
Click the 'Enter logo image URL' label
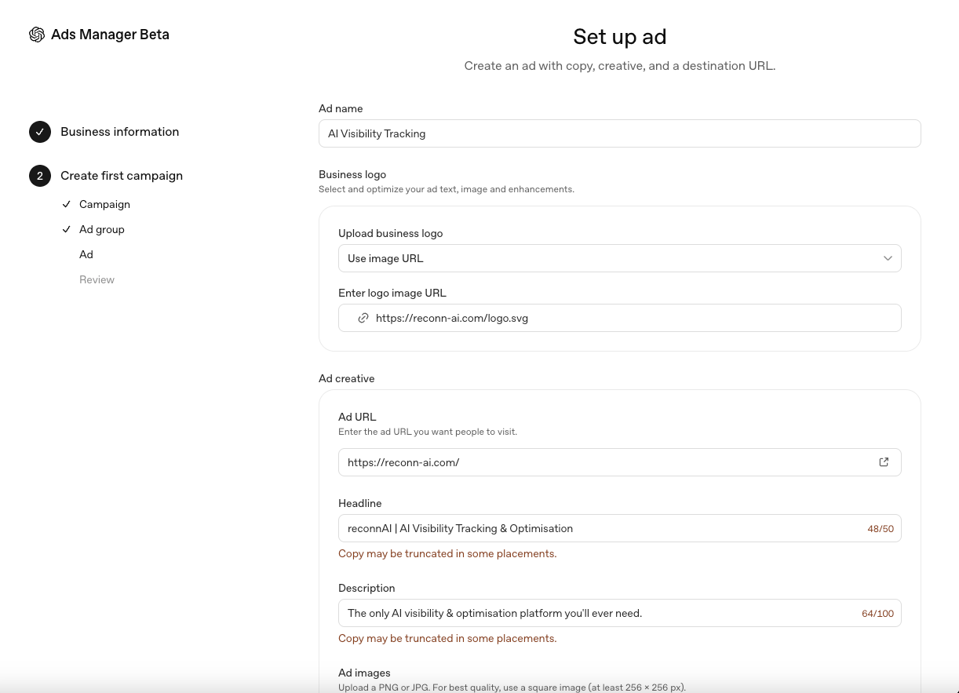click(x=392, y=293)
